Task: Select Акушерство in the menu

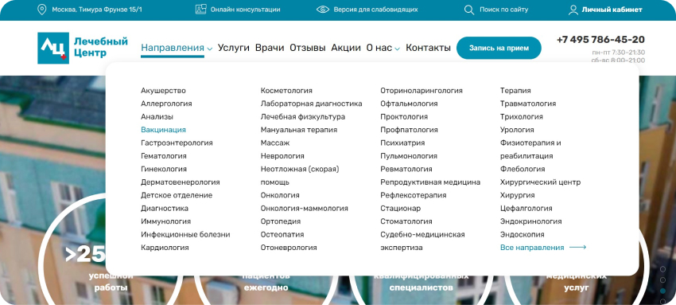Action: [163, 91]
